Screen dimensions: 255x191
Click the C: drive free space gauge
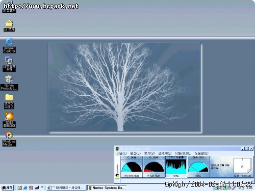coord(132,167)
